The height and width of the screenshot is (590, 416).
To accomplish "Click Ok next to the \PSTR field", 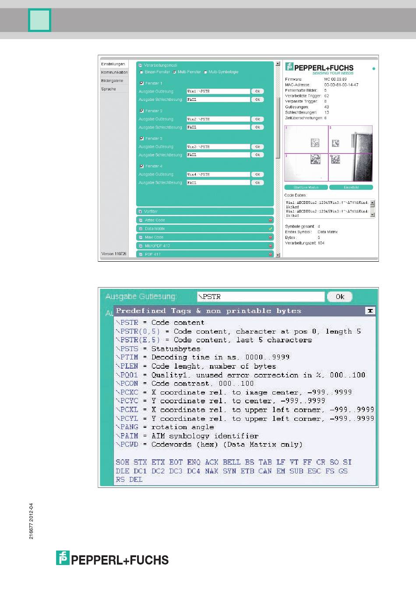I will 340,297.
